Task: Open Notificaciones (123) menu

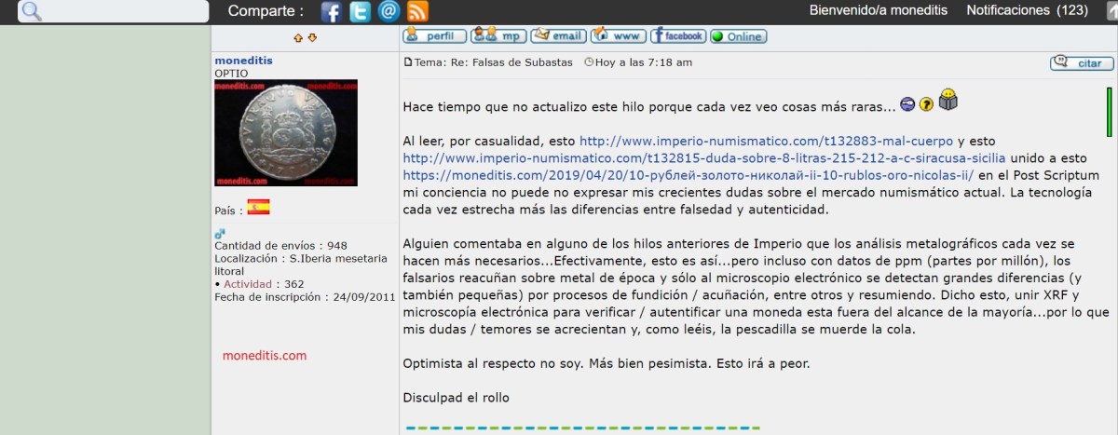Action: [x=1027, y=10]
